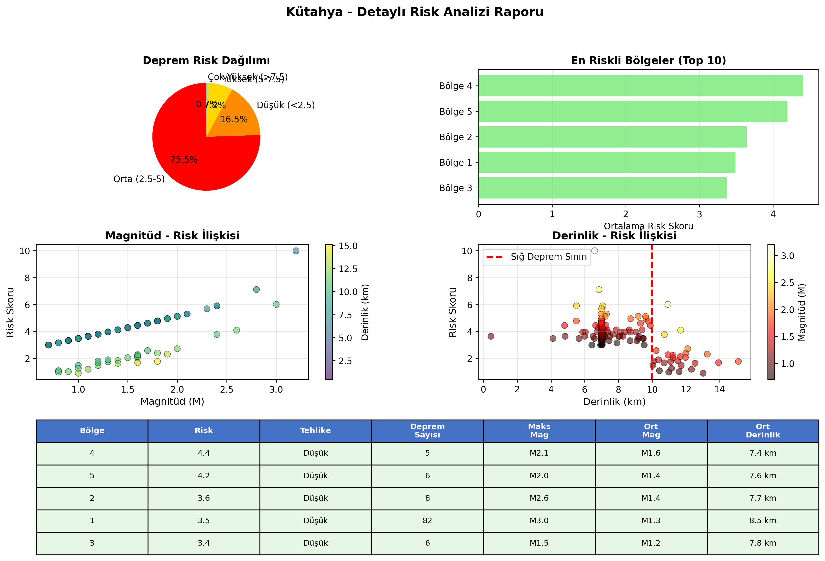This screenshot has width=825, height=561.
Task: Select the green bar for Bölge 5
Action: 633,111
